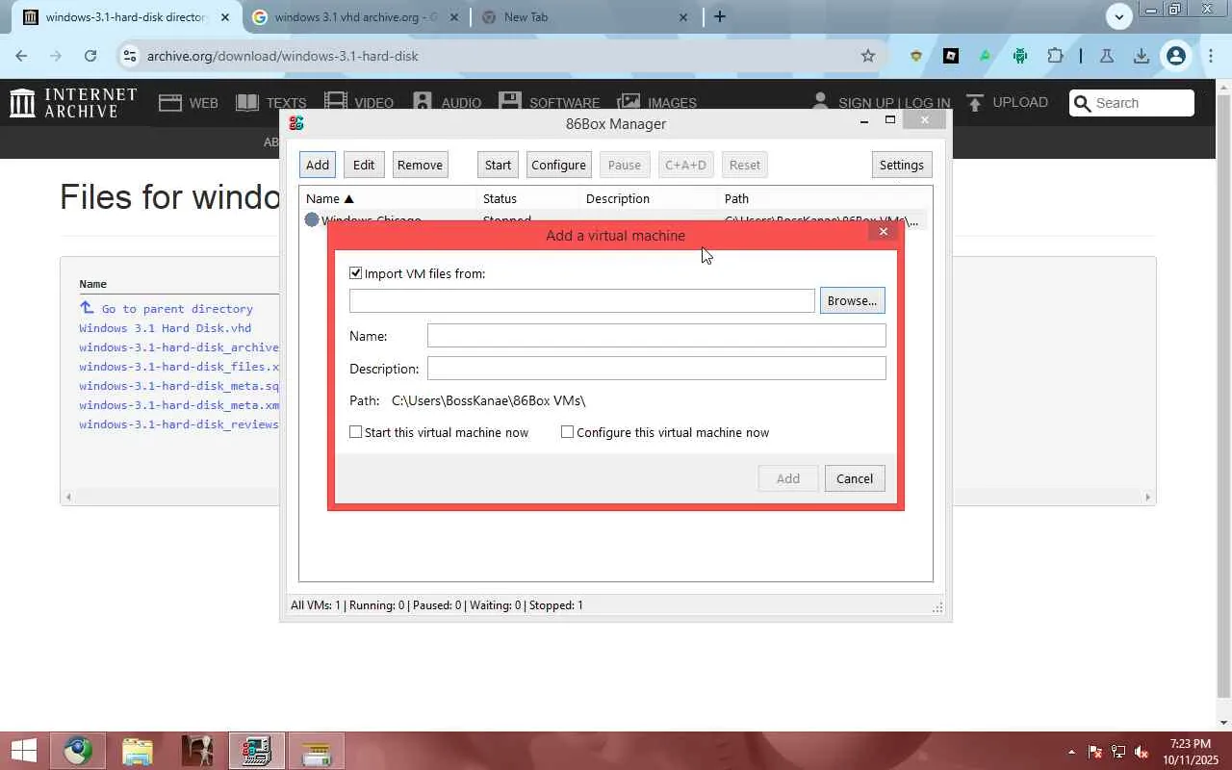Switch to the New Tab tab
Viewport: 1232px width, 770px height.
585,17
